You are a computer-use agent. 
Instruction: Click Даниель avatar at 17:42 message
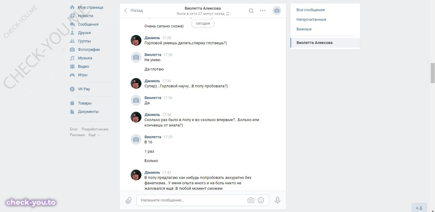[x=136, y=175]
